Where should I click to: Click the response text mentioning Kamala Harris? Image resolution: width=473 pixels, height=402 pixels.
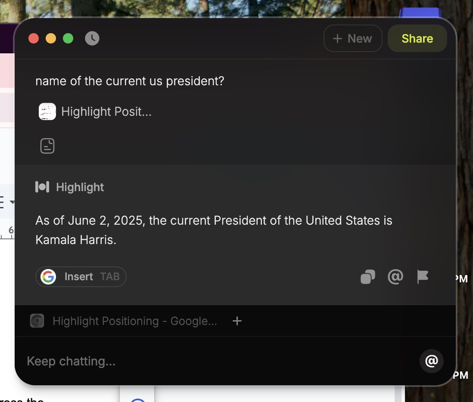click(x=214, y=230)
